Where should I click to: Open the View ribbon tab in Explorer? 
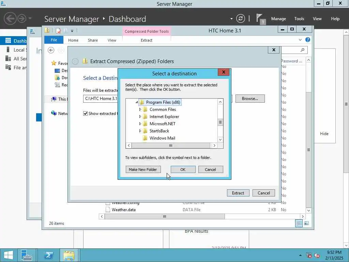point(112,40)
